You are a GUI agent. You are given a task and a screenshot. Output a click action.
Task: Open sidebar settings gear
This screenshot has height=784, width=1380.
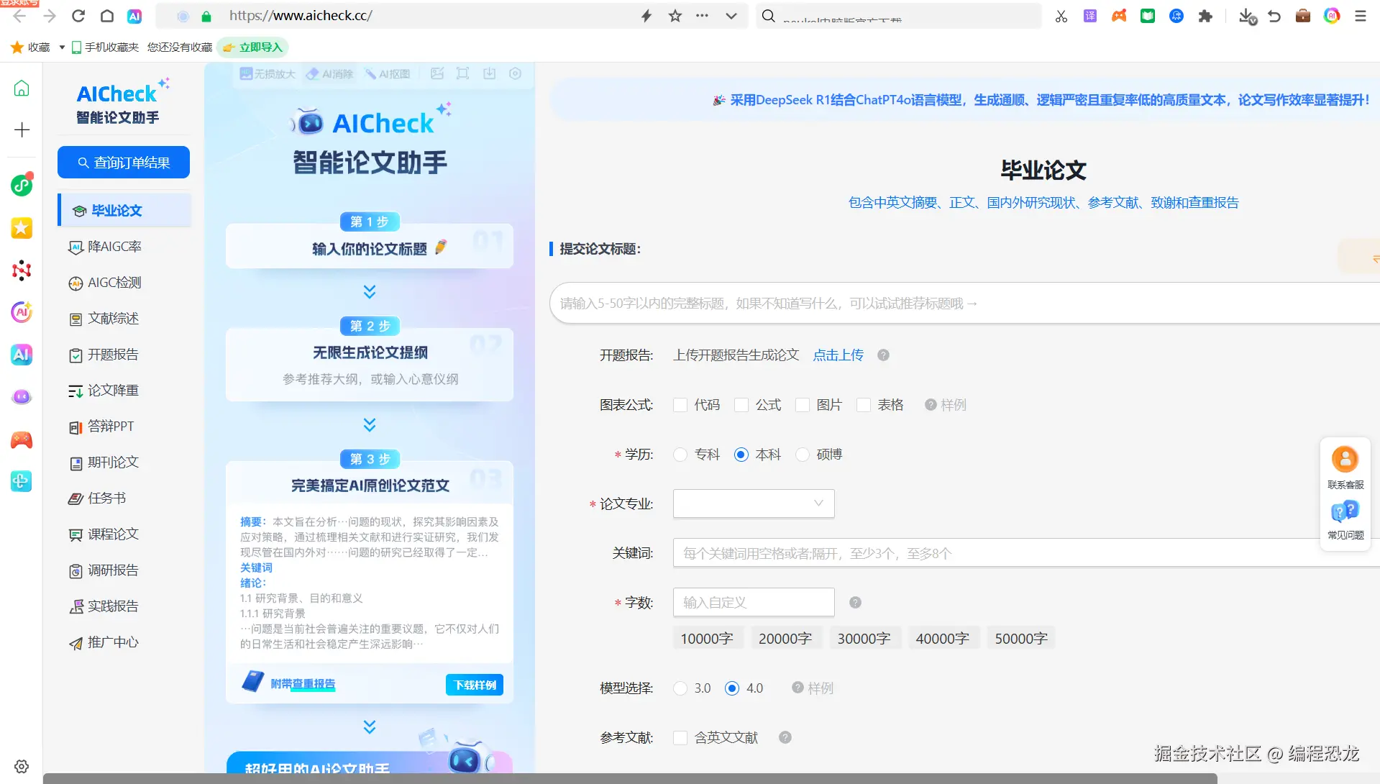click(x=22, y=766)
